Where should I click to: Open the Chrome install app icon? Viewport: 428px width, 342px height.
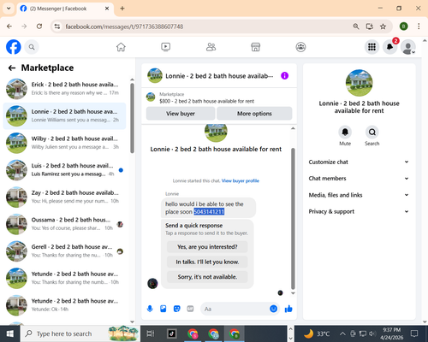tap(370, 27)
